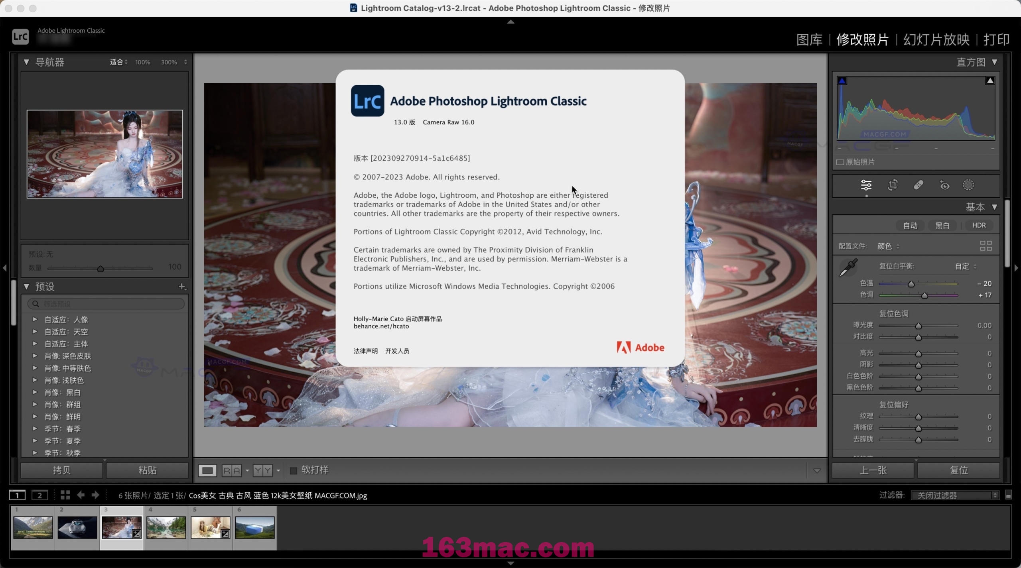Expand the 自适应: 人像 preset group
The image size is (1021, 568).
pos(35,319)
